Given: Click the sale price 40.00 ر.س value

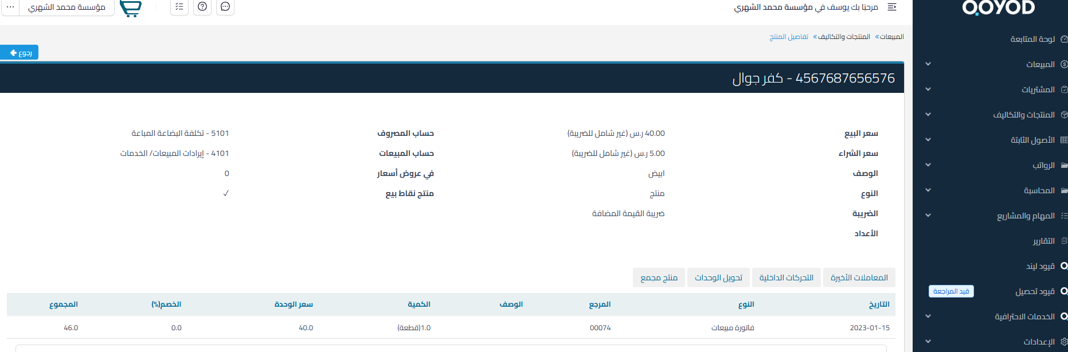Looking at the screenshot, I should pos(616,133).
